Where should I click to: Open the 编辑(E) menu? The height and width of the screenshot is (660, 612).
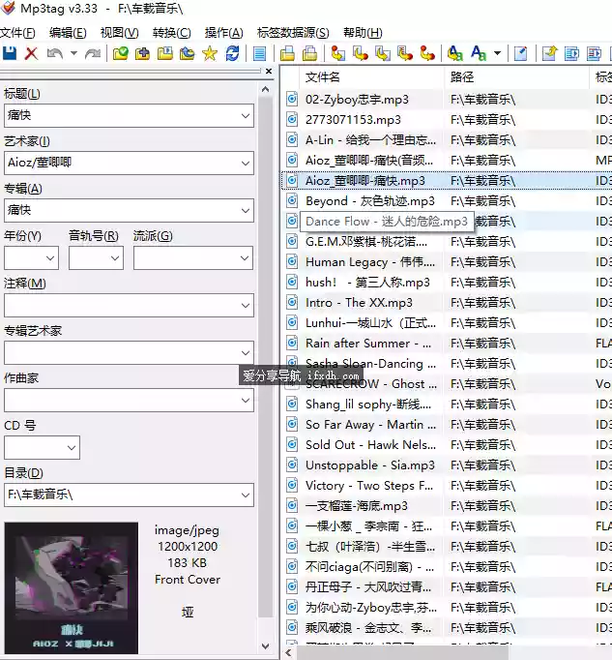[68, 32]
